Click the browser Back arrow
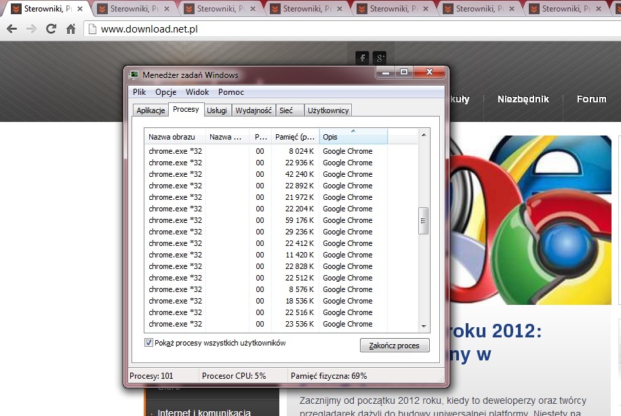 (x=12, y=28)
